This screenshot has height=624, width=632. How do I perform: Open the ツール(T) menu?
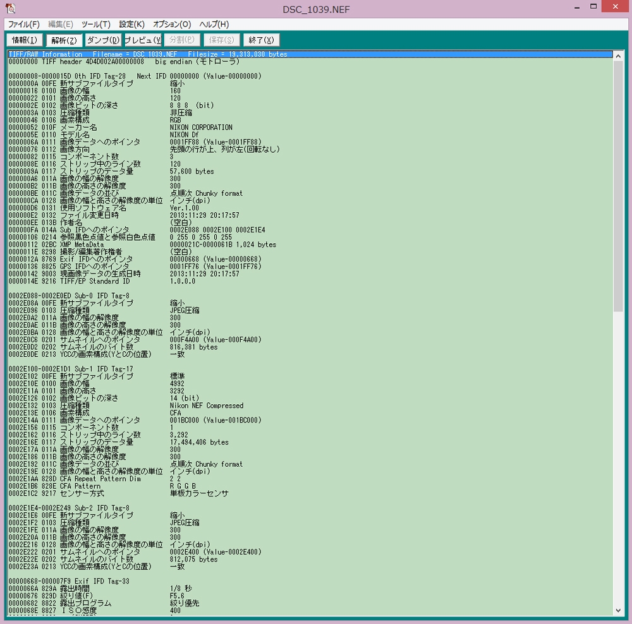tap(96, 24)
